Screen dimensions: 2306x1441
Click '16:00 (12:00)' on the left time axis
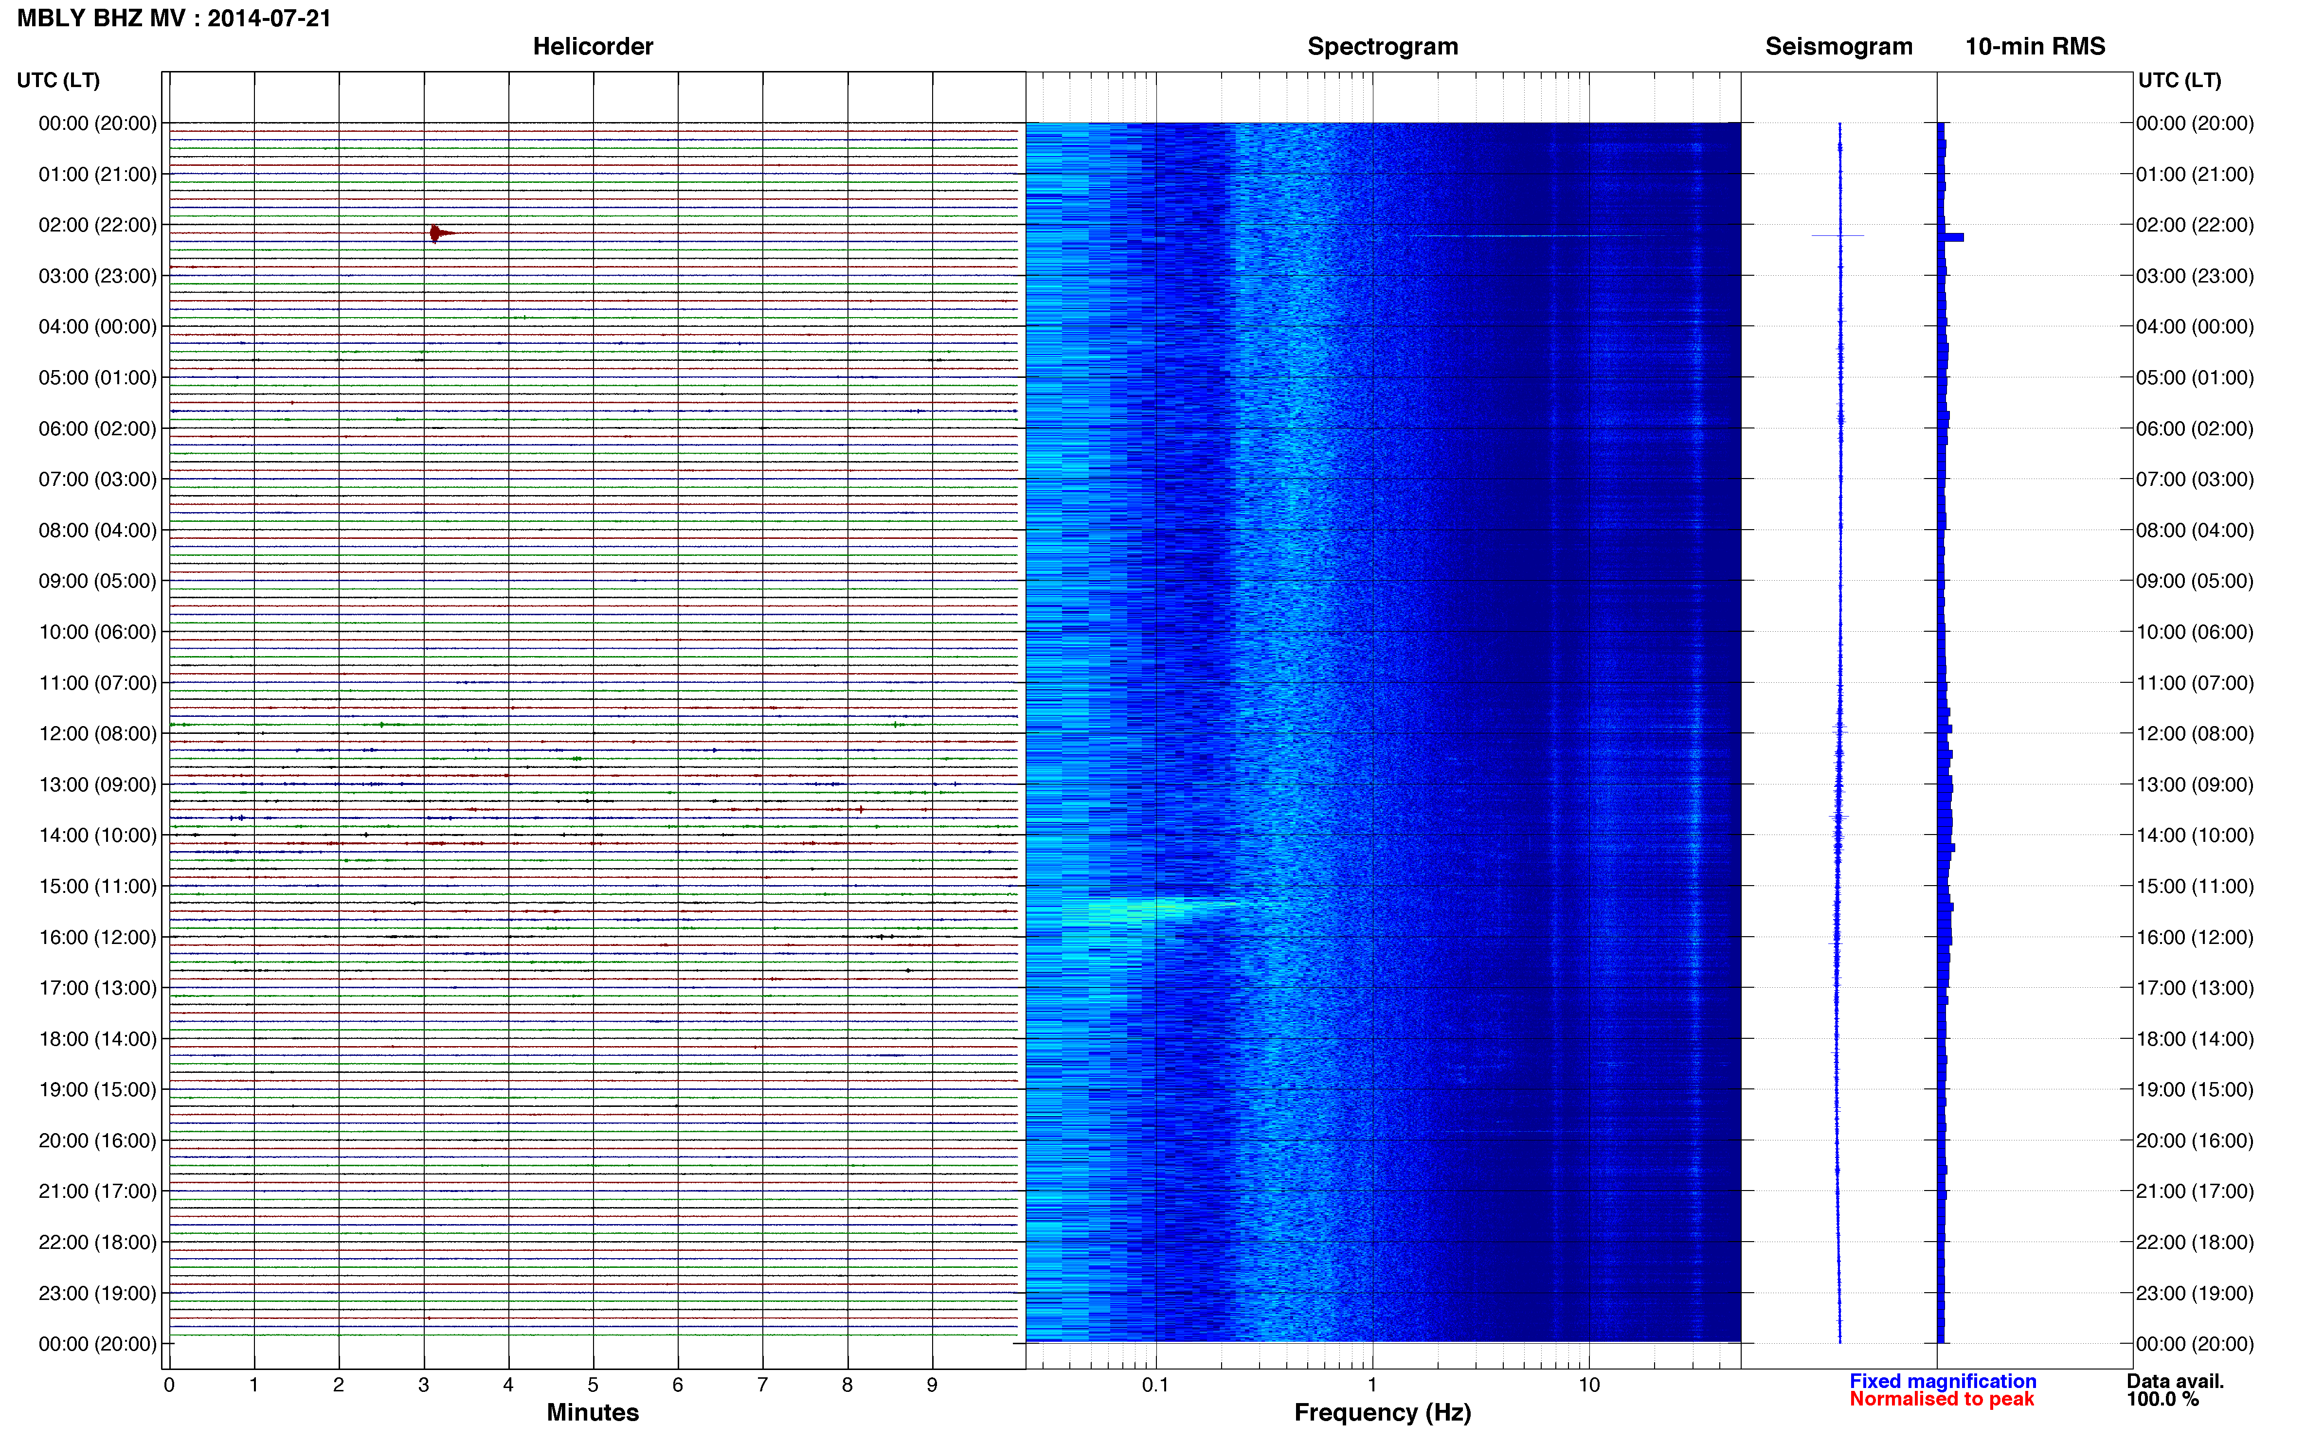pyautogui.click(x=97, y=938)
